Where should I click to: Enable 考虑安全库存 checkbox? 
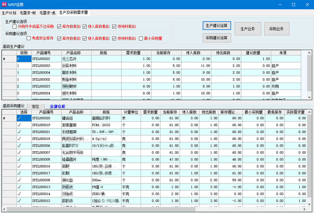[x=29, y=39]
